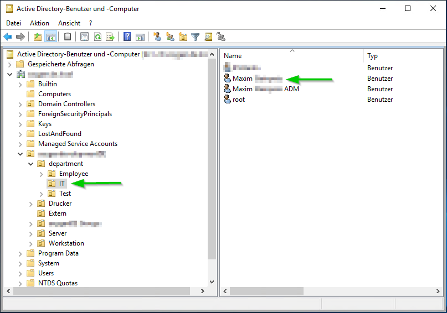Open Help with the blue question mark icon
447x313 pixels.
pyautogui.click(x=127, y=36)
